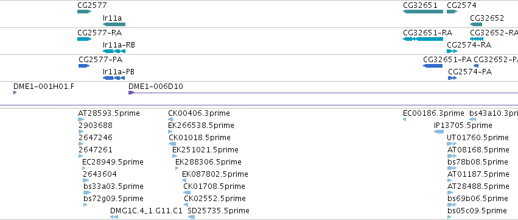Screen dimensions: 518x220
Task: Click the IP13705.5prime EST glyph
Action: (x=439, y=132)
